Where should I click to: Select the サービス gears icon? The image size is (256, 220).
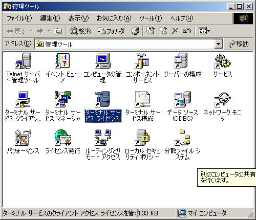click(222, 61)
